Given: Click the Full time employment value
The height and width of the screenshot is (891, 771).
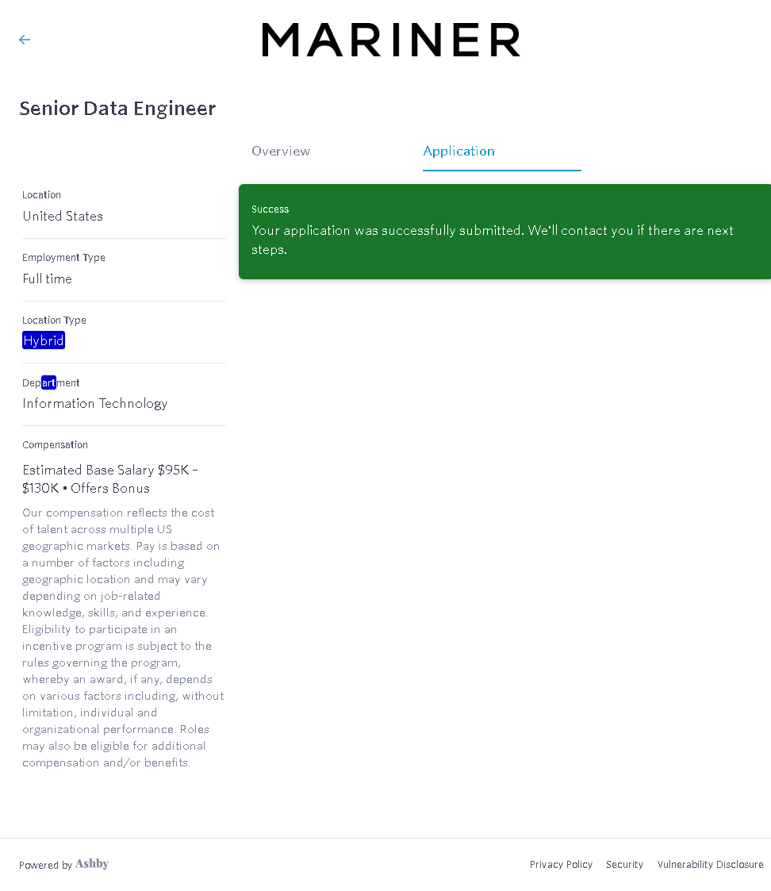Looking at the screenshot, I should click(x=47, y=278).
